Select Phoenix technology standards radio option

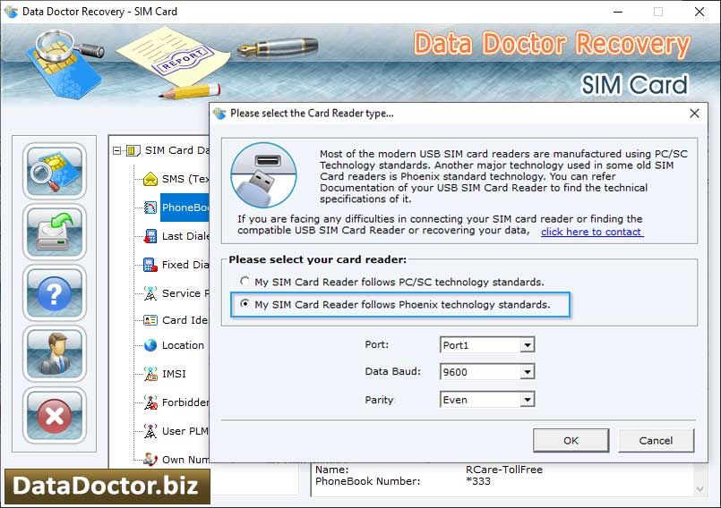pyautogui.click(x=245, y=305)
